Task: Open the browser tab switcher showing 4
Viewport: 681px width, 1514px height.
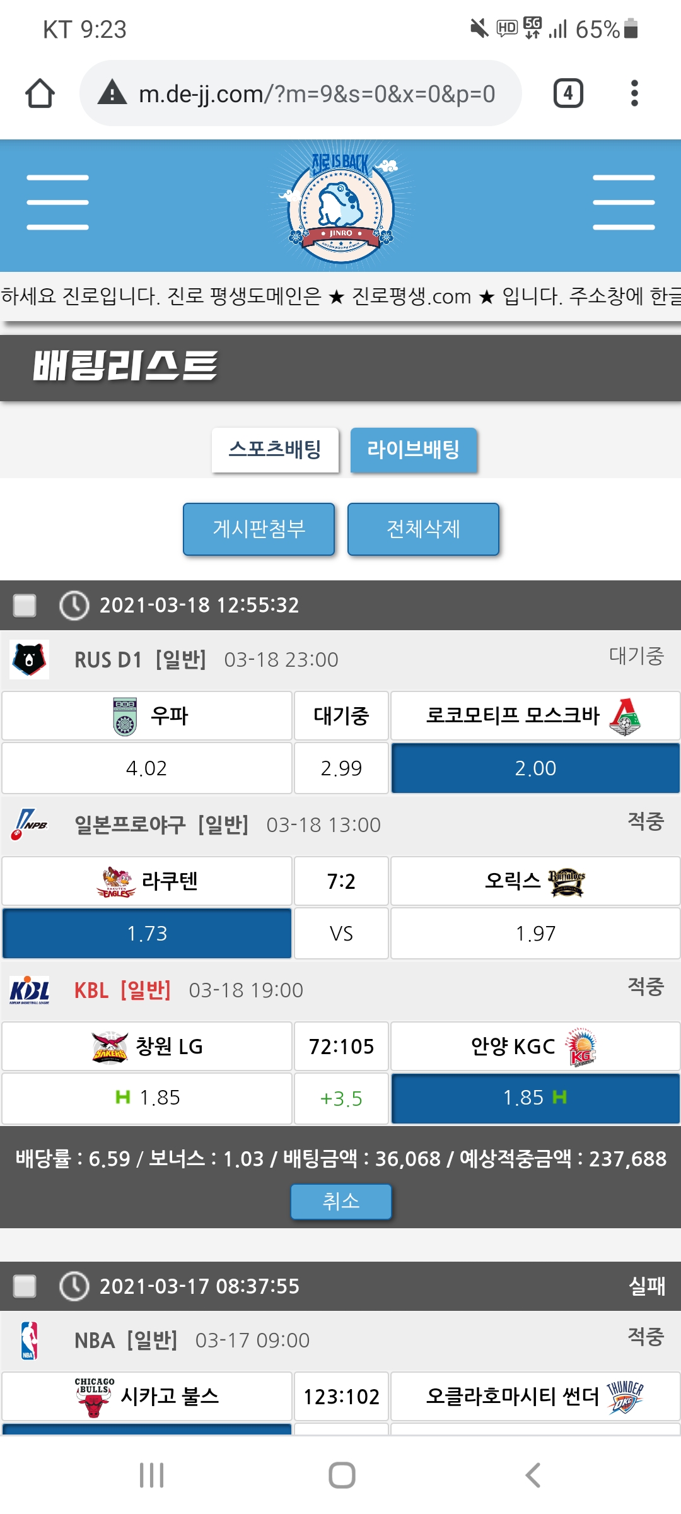Action: pyautogui.click(x=567, y=93)
